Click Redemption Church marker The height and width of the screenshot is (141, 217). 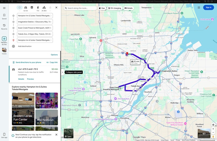[x=80, y=105]
